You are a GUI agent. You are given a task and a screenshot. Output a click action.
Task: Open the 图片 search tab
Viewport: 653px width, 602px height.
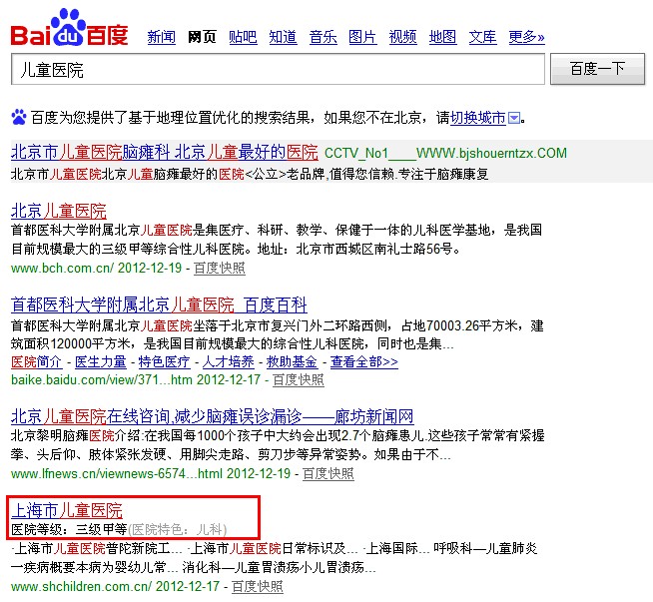[362, 38]
